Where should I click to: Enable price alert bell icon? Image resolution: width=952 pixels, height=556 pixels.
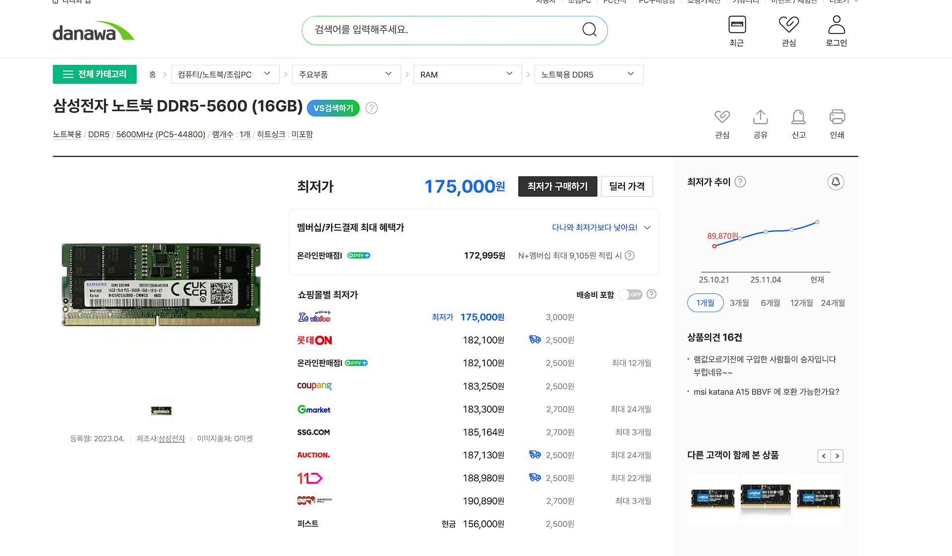835,182
